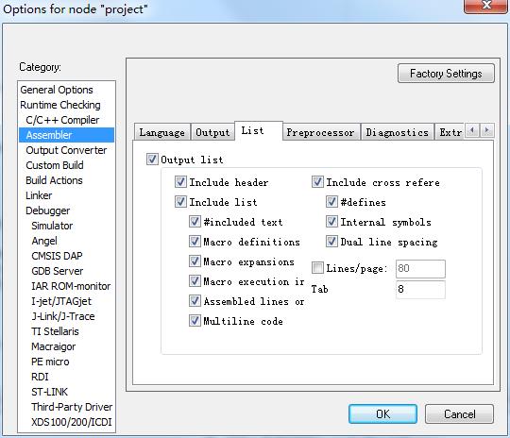Click the Factory Settings button
The image size is (510, 438).
coord(446,74)
